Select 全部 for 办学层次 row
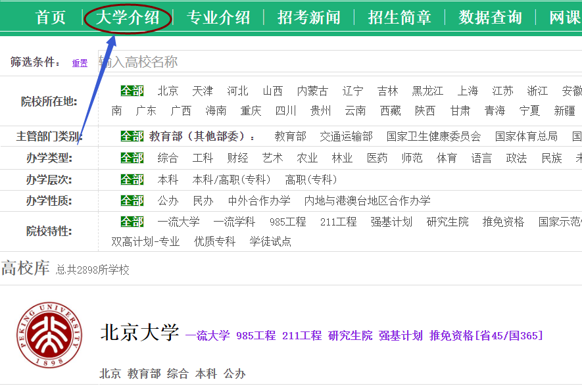The image size is (582, 386). pos(132,180)
